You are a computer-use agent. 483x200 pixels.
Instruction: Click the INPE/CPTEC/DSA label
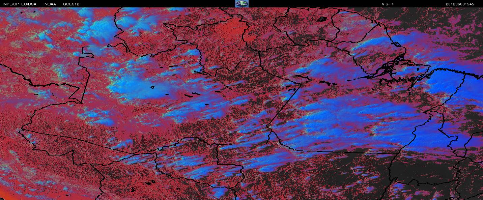click(x=20, y=4)
